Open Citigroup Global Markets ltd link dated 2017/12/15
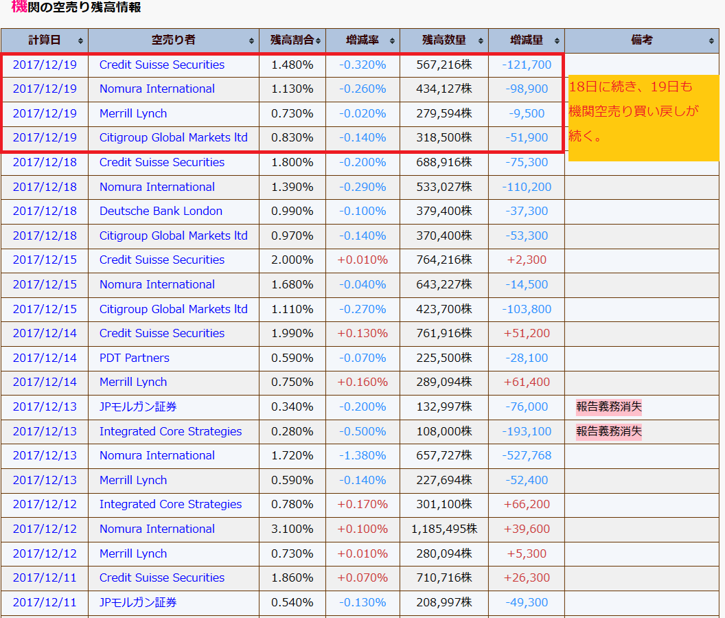725x618 pixels. 174,309
